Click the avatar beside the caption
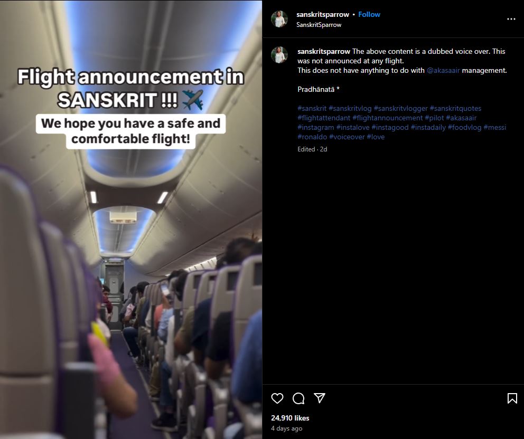The image size is (524, 439). click(279, 55)
